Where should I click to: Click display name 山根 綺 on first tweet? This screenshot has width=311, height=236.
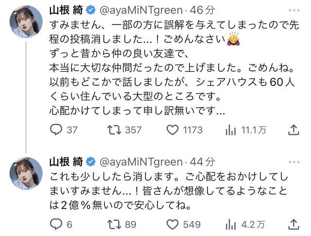pos(66,10)
